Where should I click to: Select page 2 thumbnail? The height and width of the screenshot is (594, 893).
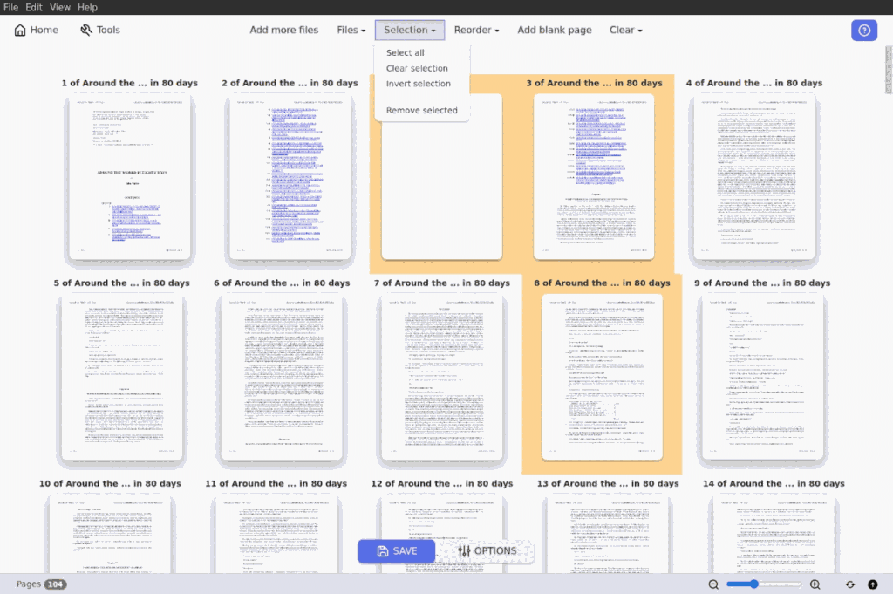click(290, 177)
